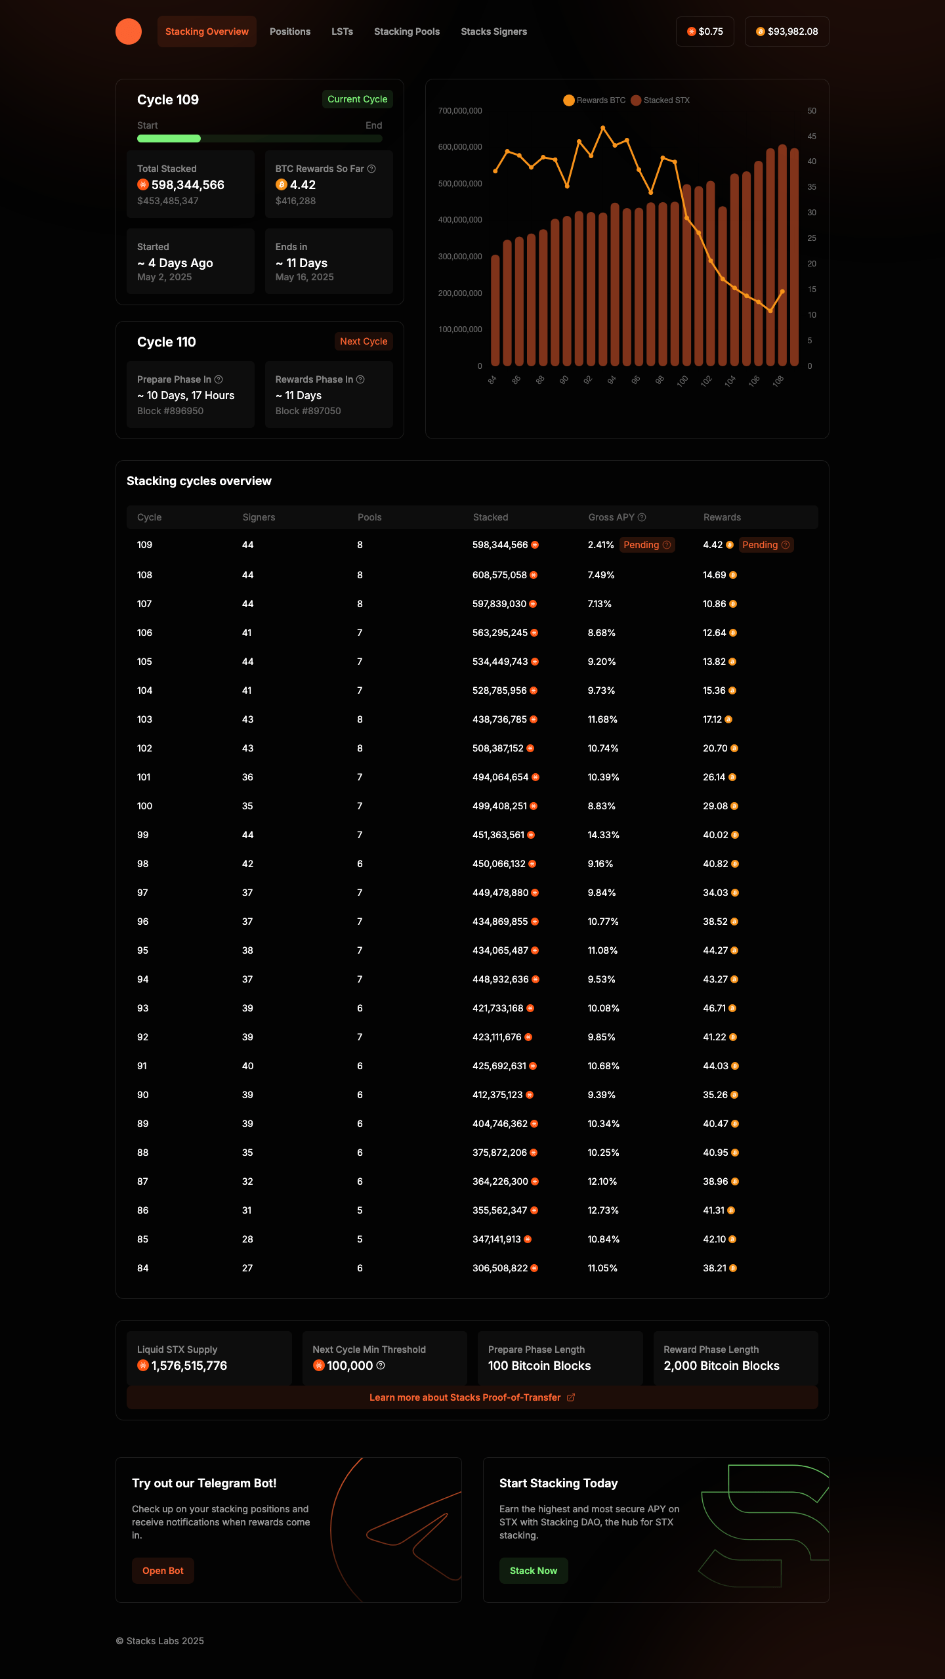Click the info icon next to Rewards Phase In
This screenshot has height=1679, width=945.
point(360,379)
